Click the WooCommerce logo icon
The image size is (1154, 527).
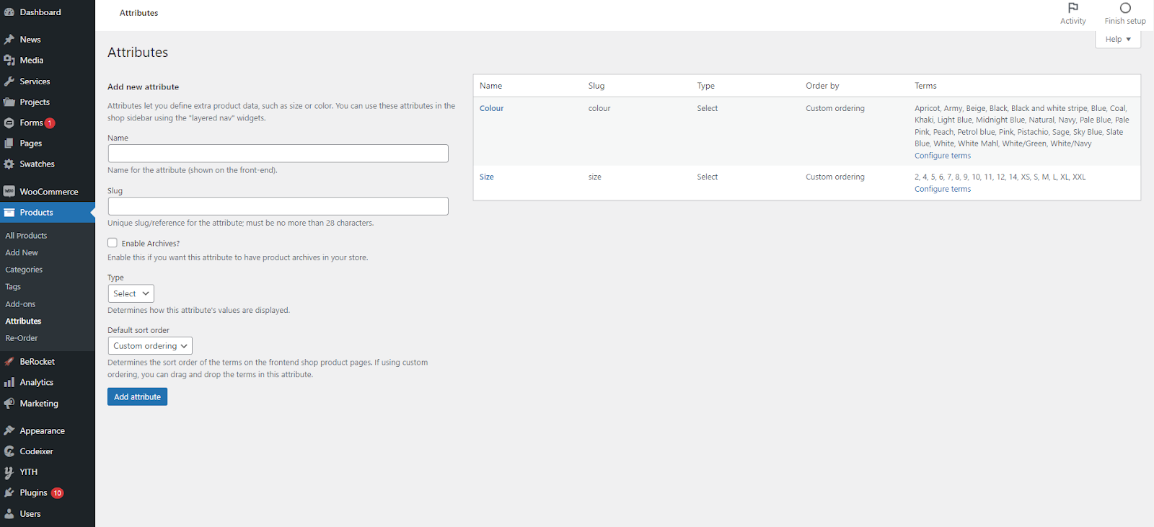9,192
